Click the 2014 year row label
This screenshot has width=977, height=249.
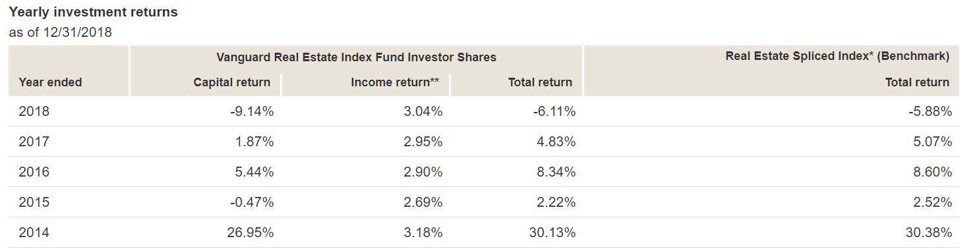pyautogui.click(x=34, y=233)
